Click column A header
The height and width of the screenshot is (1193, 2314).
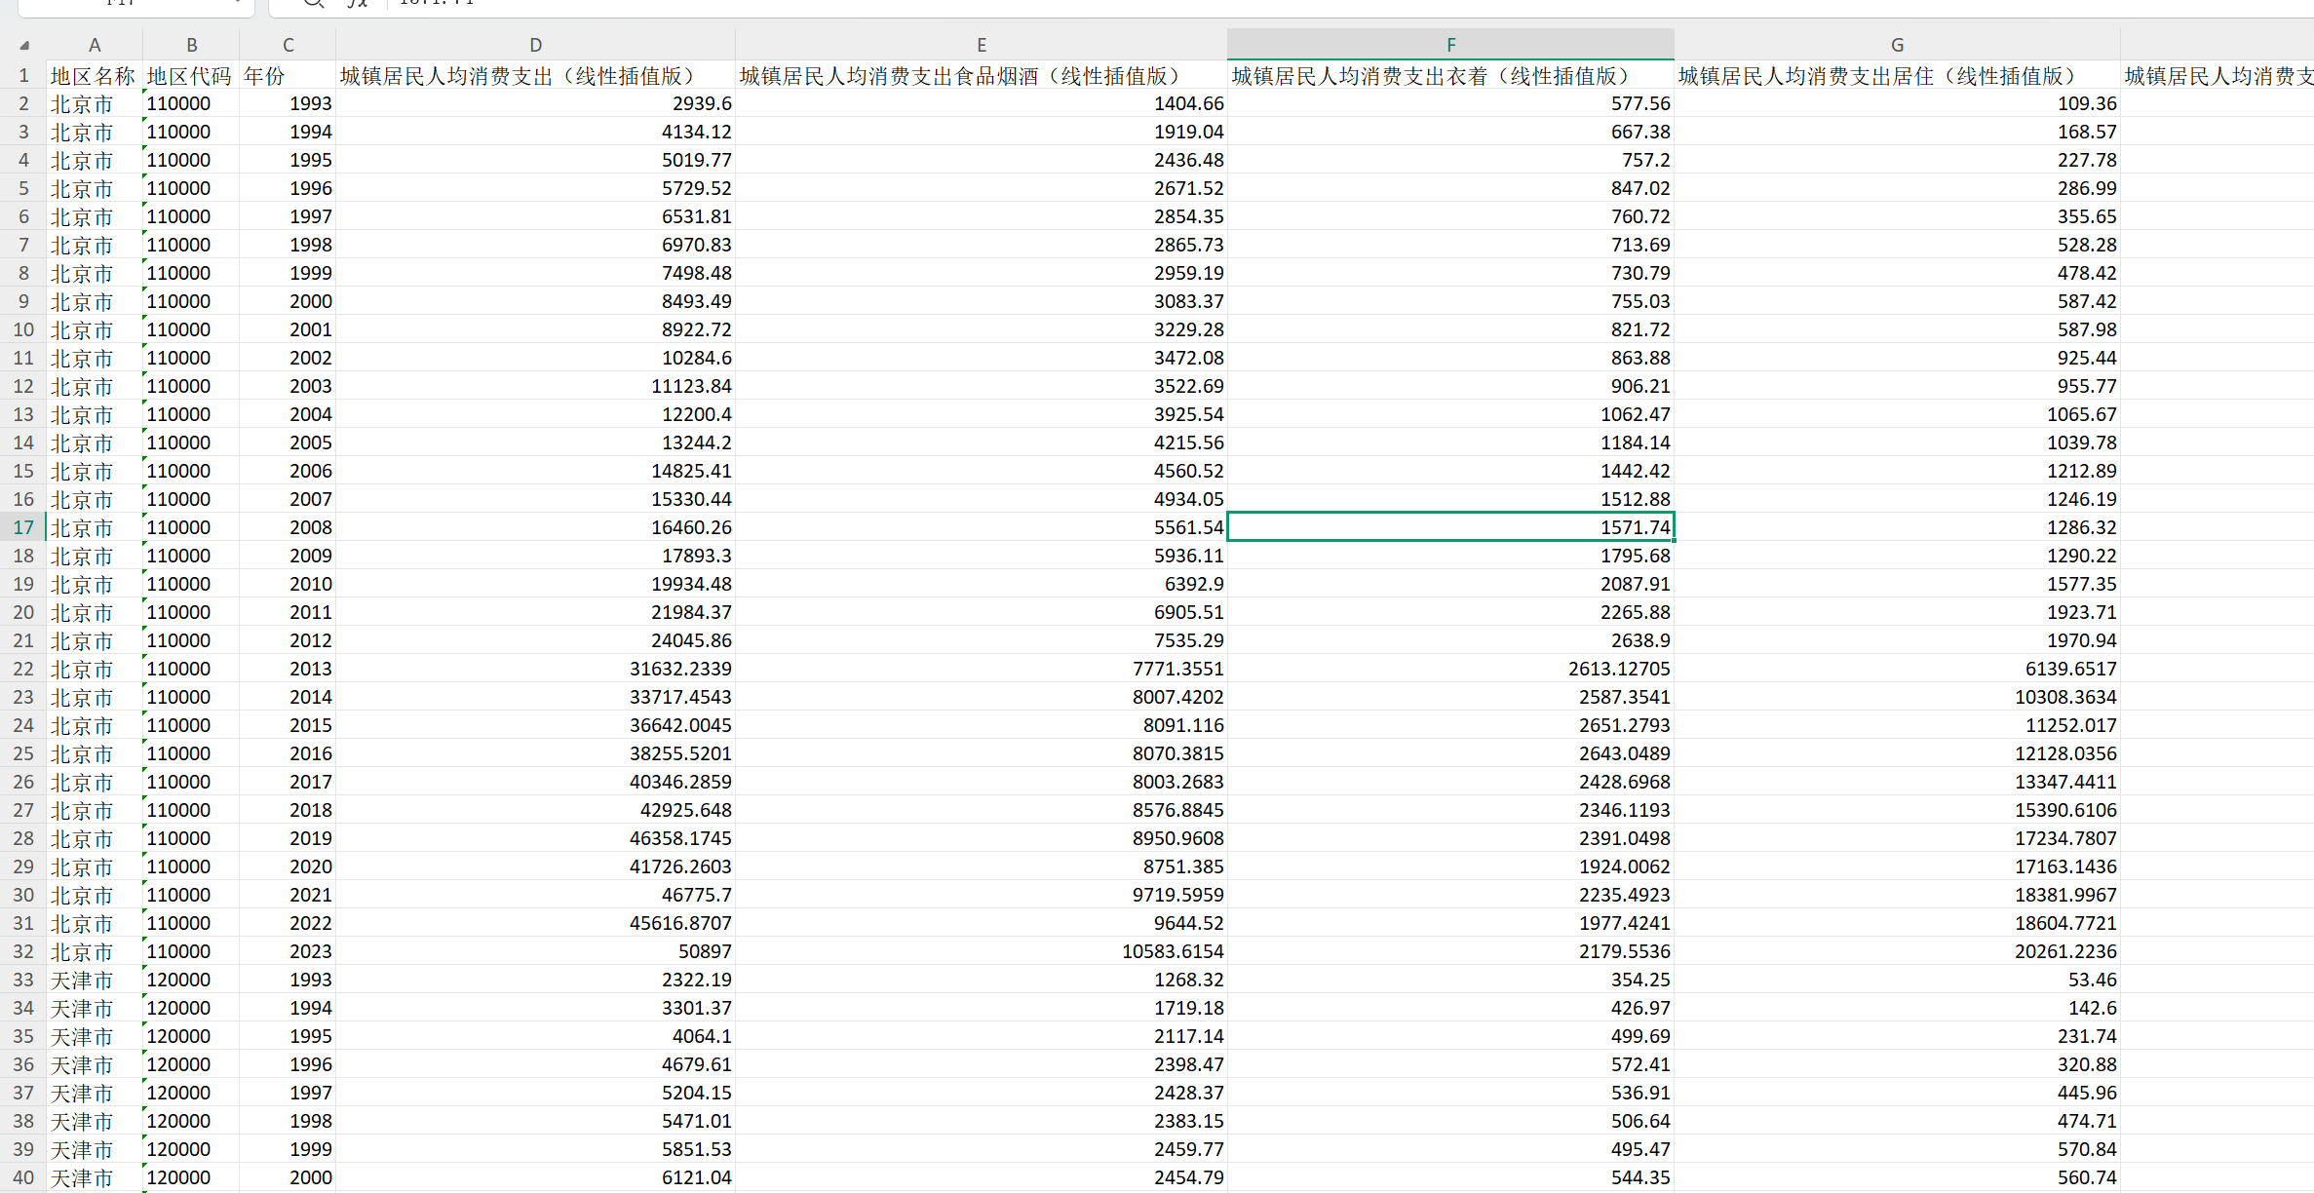coord(95,45)
